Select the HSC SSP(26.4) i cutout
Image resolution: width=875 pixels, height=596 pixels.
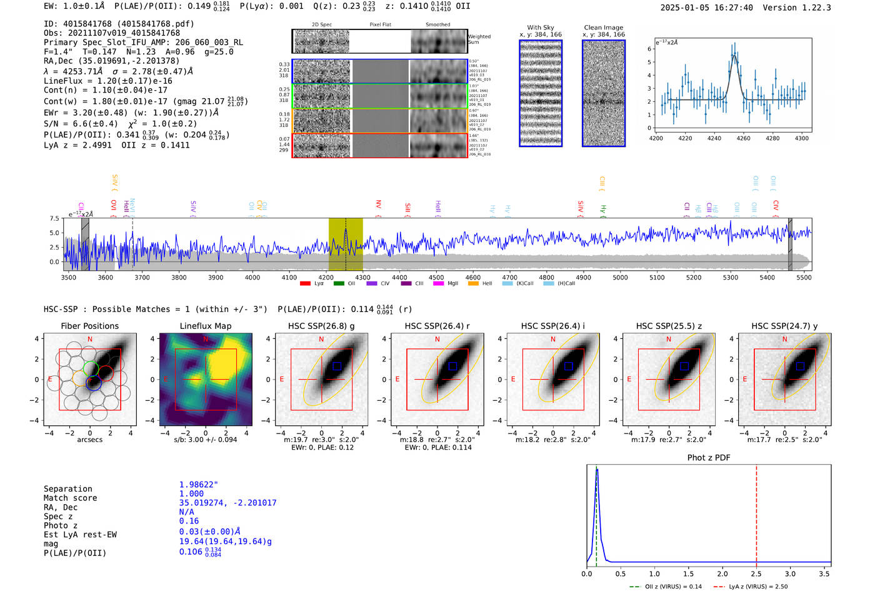coord(553,379)
